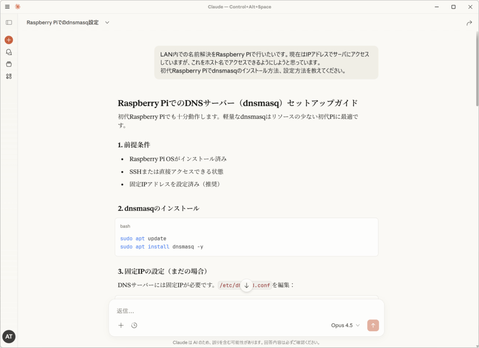
Task: Open the clock icon in composer
Action: point(134,326)
